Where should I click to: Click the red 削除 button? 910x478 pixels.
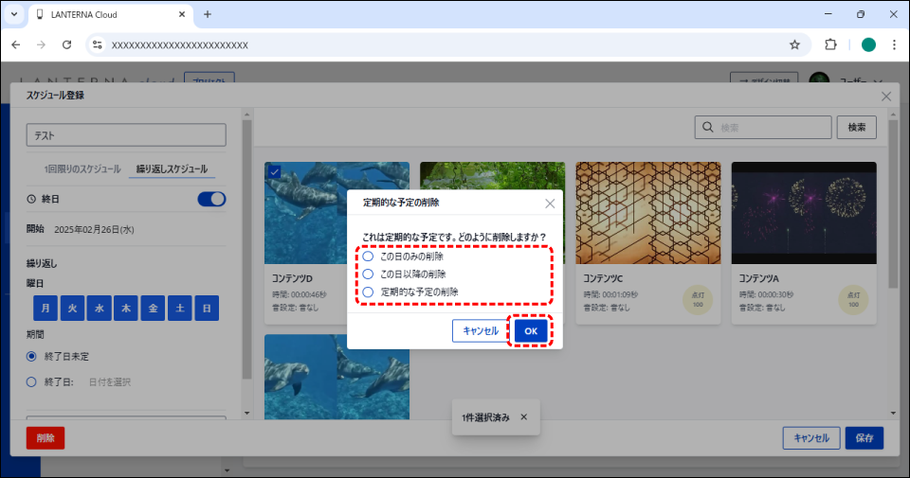45,437
